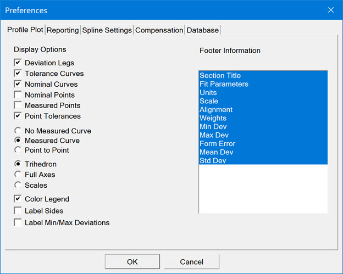The width and height of the screenshot is (343, 274).
Task: Check the Label Sides option
Action: click(x=18, y=211)
